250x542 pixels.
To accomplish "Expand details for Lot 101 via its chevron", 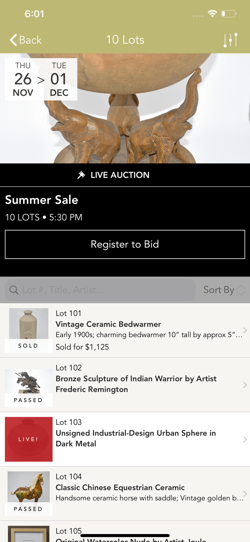I will pyautogui.click(x=245, y=330).
